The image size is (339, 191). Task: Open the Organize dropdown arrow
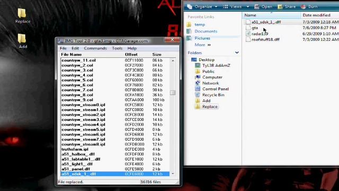pyautogui.click(x=216, y=7)
